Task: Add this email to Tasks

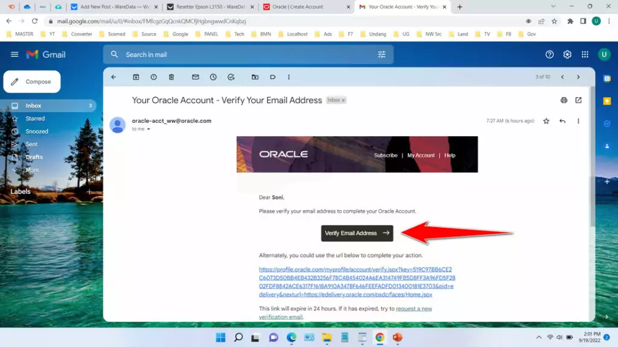Action: 231,77
